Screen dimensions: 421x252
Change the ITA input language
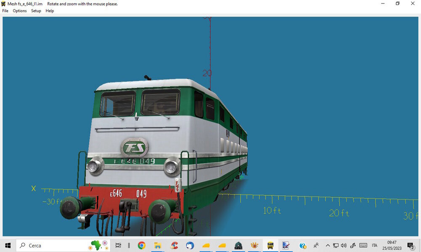click(375, 245)
